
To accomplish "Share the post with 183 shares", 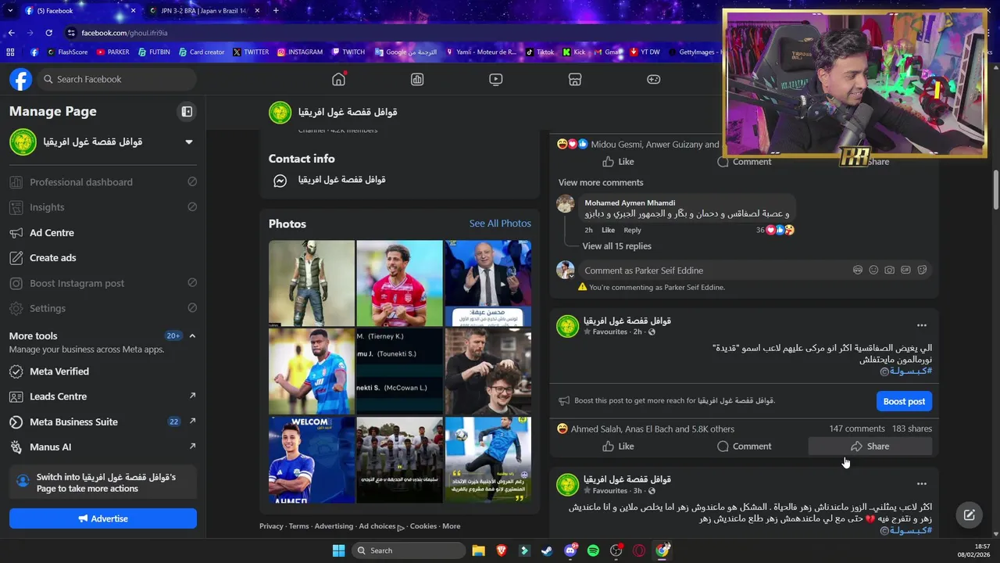I will click(870, 446).
